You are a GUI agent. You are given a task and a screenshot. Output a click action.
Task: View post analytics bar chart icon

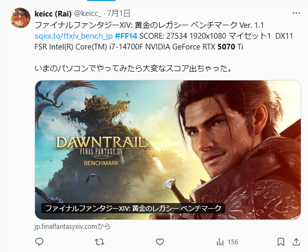220,242
